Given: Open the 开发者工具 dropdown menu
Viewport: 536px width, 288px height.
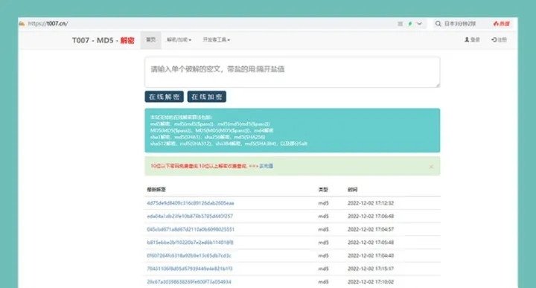Looking at the screenshot, I should [x=216, y=39].
